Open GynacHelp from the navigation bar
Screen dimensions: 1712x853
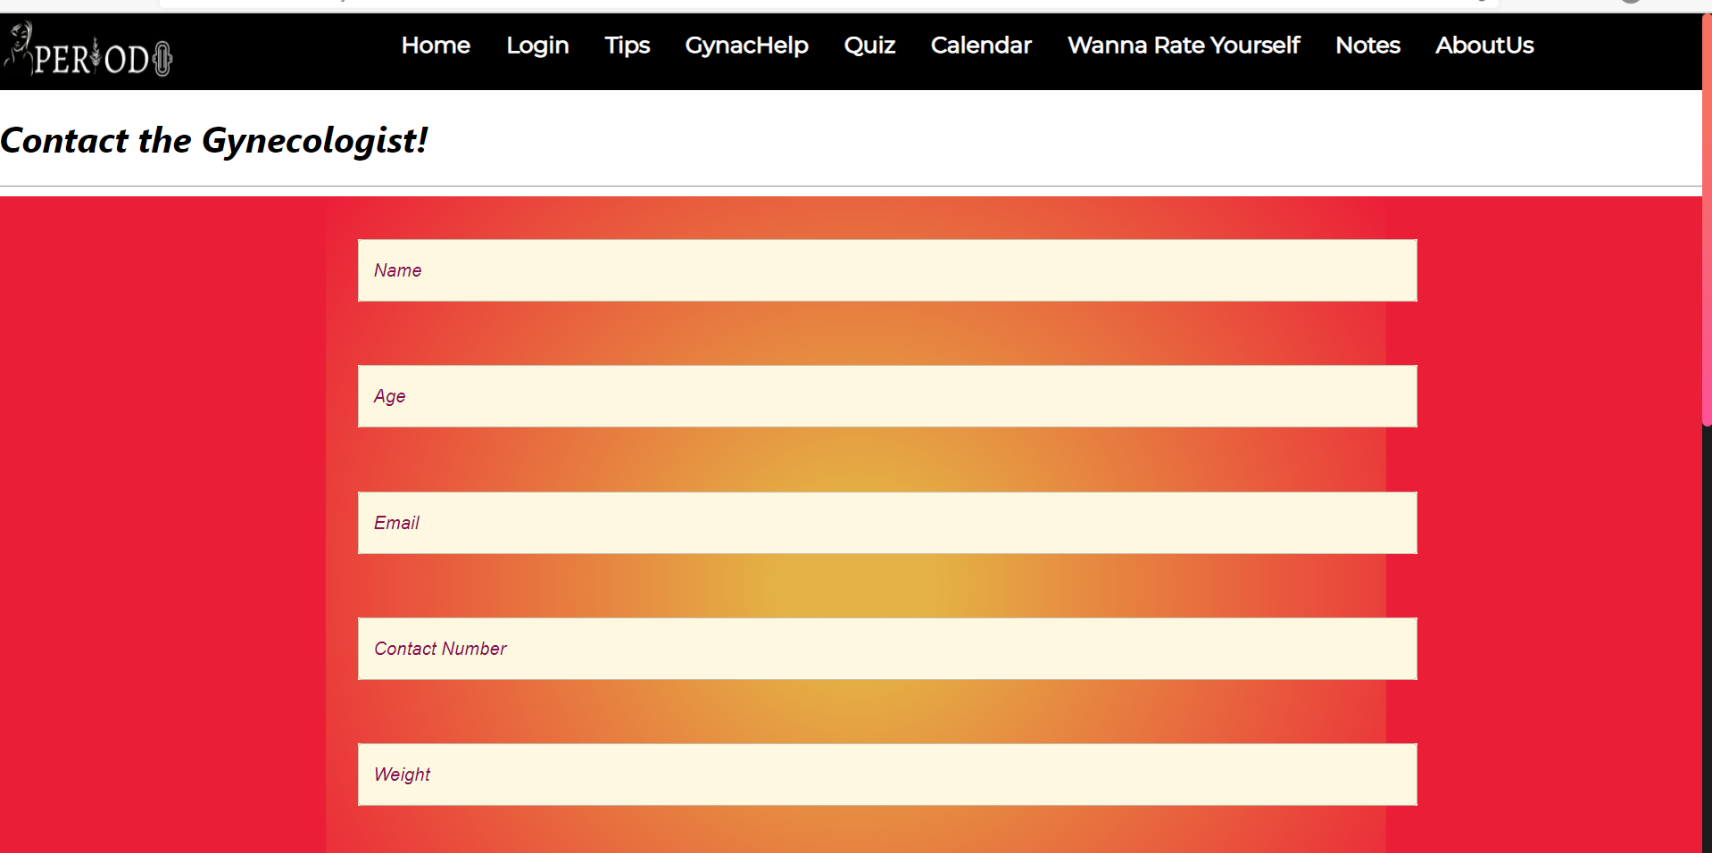tap(746, 46)
